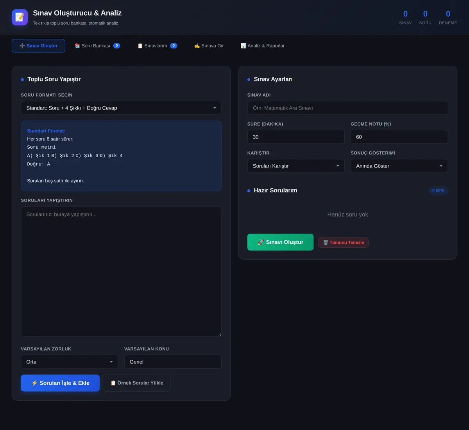469x430 pixels.
Task: Click the "Hazır Sorularım" section title
Action: point(276,190)
